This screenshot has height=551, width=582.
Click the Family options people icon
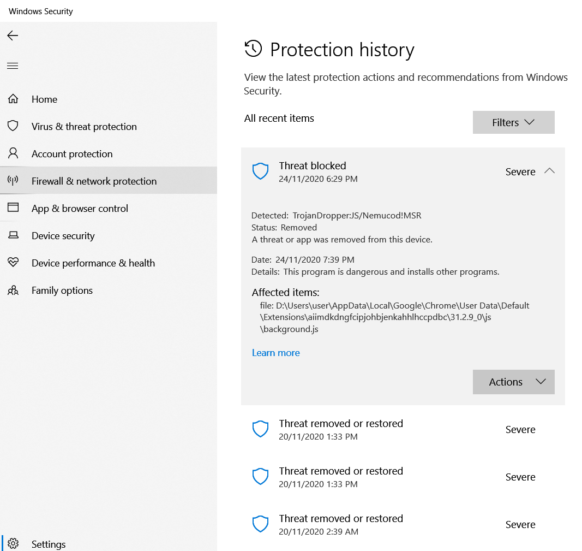point(13,290)
